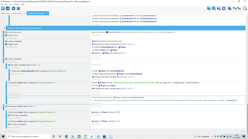Select 'Right key is pressed' condition
This screenshot has width=248, height=139.
(x=18, y=115)
